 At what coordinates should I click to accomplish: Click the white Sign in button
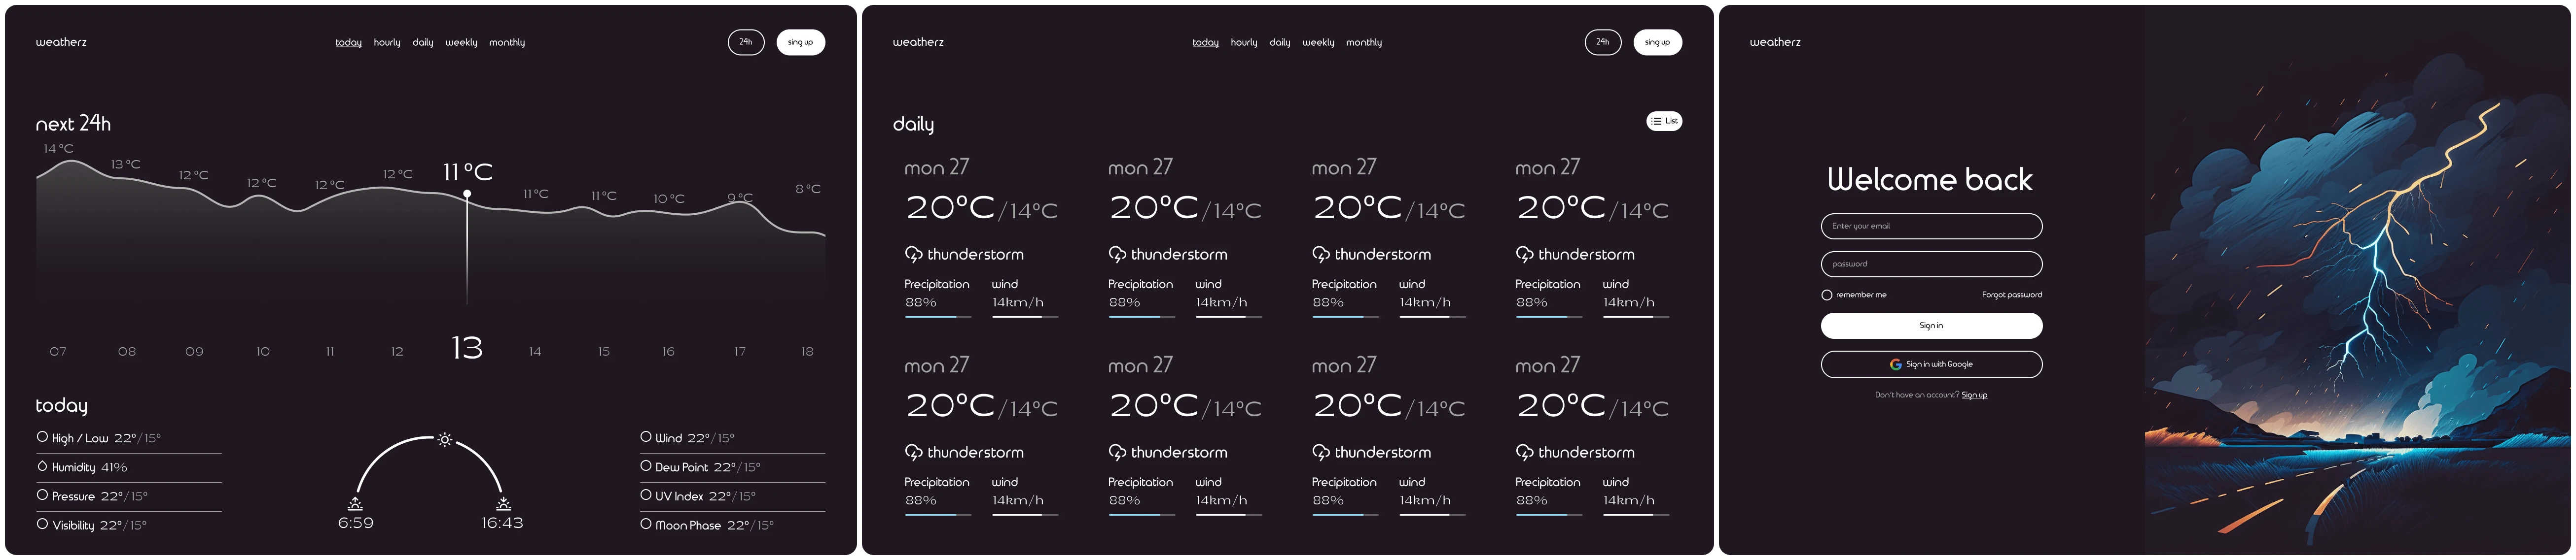tap(1931, 326)
